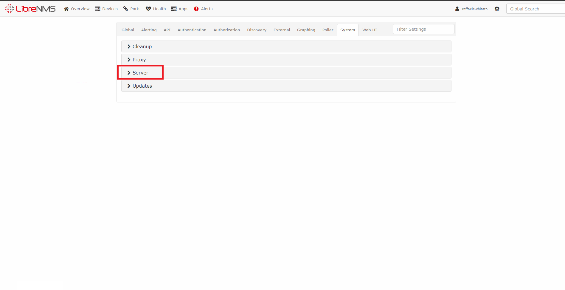Switch to the Poller tab
Viewport: 565px width, 290px height.
[328, 30]
